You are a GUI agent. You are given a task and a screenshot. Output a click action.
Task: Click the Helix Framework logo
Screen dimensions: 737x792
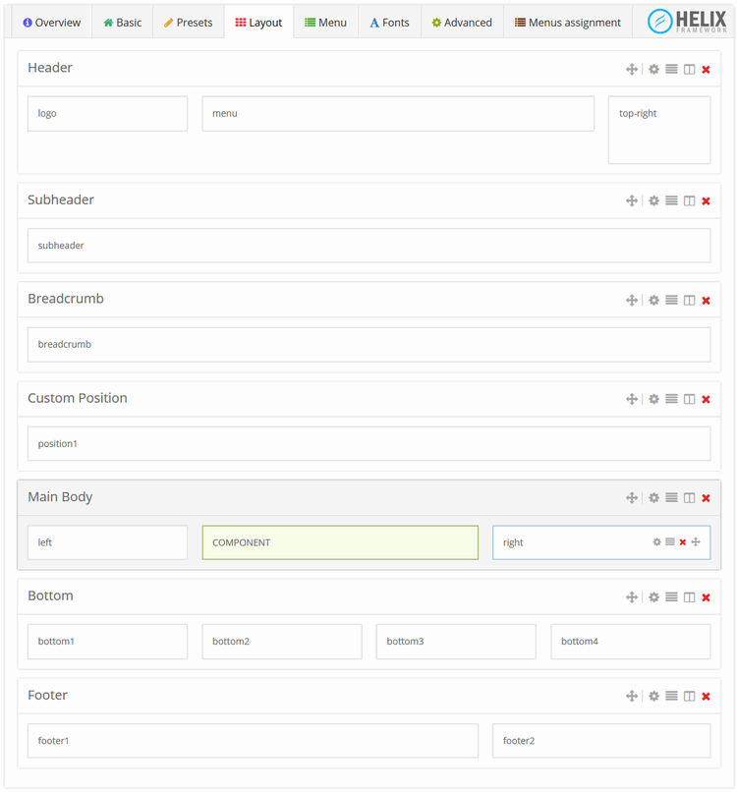click(687, 22)
